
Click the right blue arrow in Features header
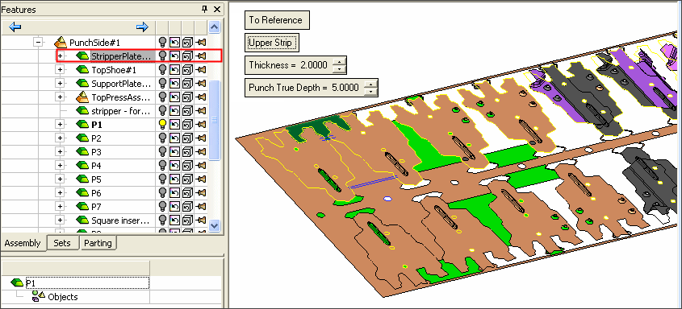[142, 27]
